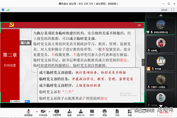Collapse the participant video sidebar
The image size is (177, 118).
point(143,62)
